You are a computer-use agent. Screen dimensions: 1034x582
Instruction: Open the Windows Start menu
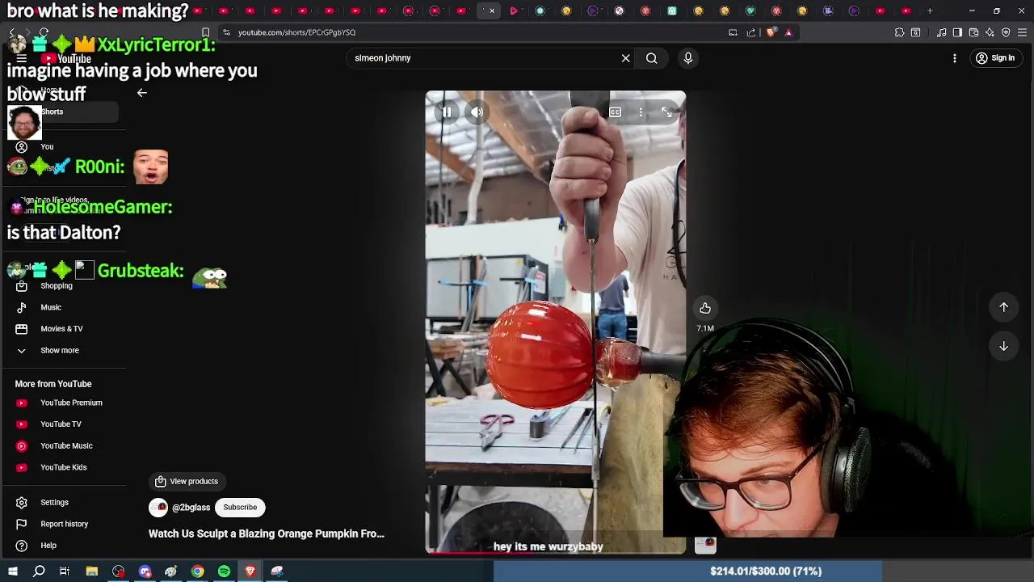[x=13, y=571]
